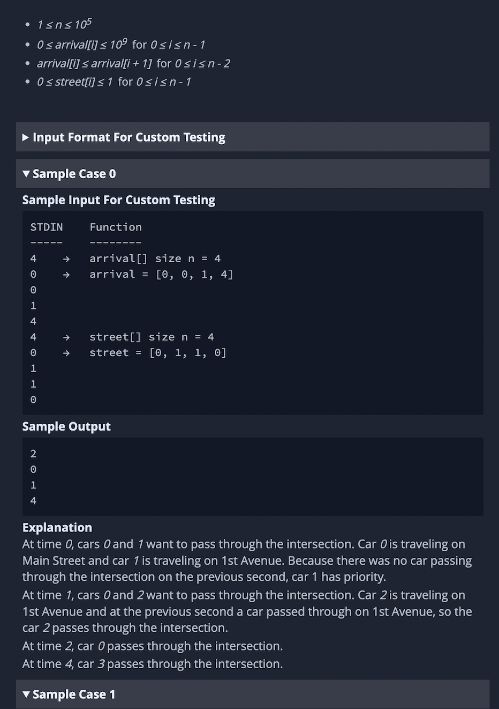
Task: Click the bullet beside the 1 ≤ n constraint
Action: tap(27, 24)
